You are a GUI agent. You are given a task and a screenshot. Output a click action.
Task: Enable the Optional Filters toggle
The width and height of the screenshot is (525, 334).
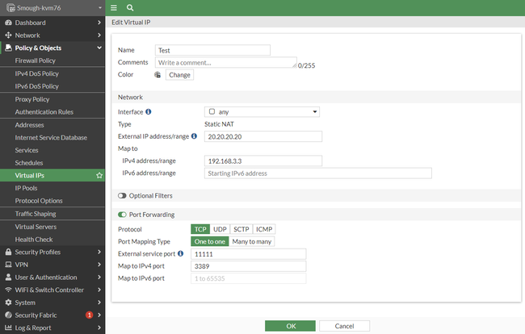point(122,195)
